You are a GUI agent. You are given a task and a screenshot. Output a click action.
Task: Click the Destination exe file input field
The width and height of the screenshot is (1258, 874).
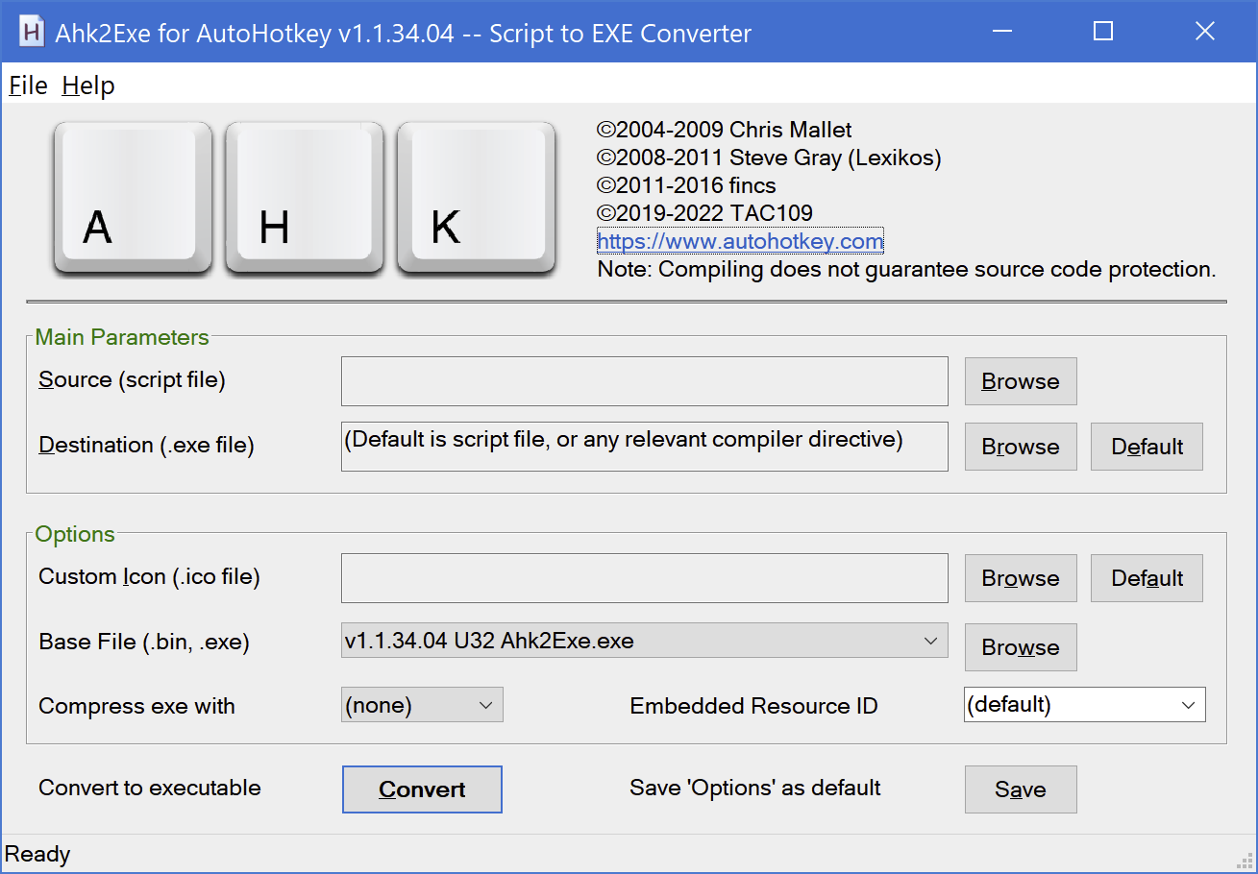tap(644, 446)
